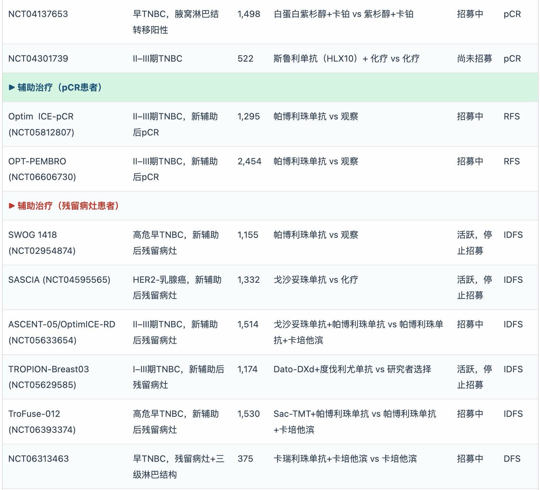Click RFS endpoint in Optim ICE-pCR row
This screenshot has width=540, height=490.
point(512,116)
